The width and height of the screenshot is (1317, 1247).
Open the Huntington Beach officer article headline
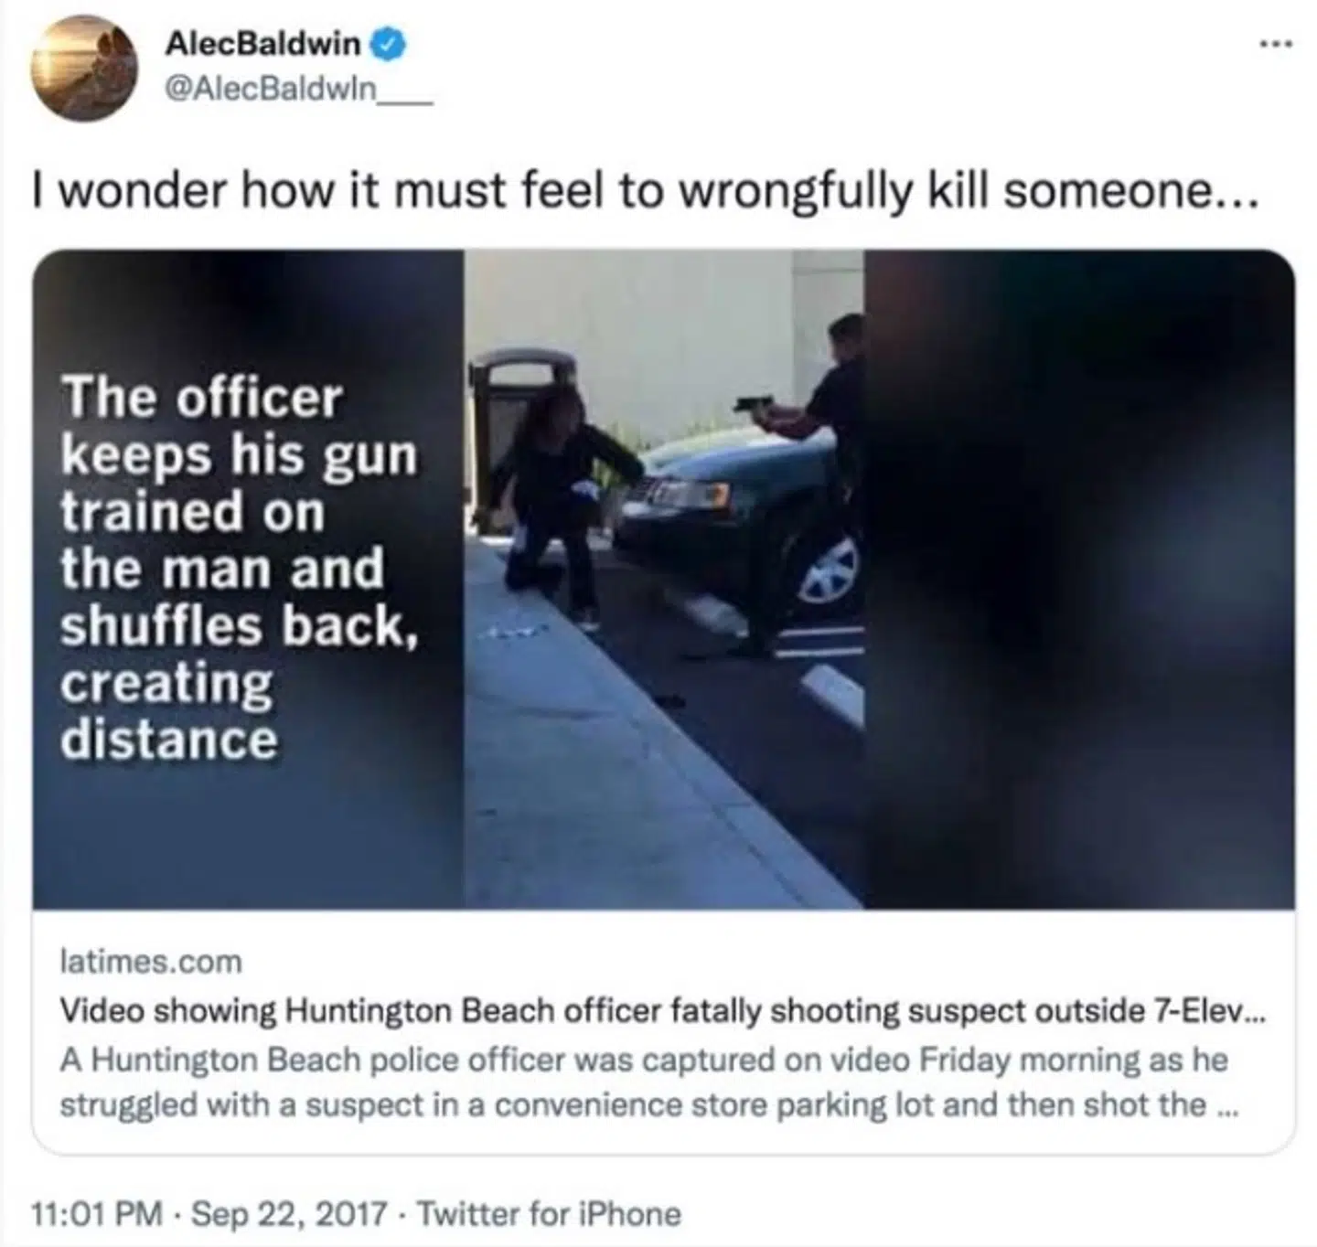(663, 1010)
